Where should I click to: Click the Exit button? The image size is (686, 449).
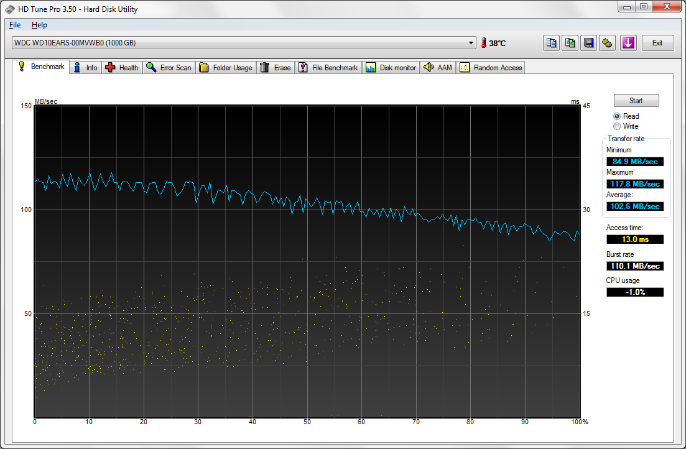pyautogui.click(x=657, y=43)
